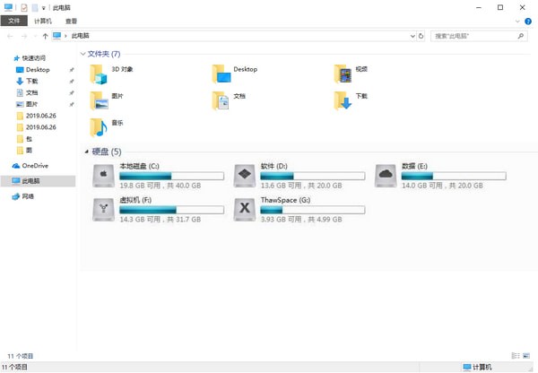538x373 pixels.
Task: Click the computer icon in the address bar
Action: coord(57,36)
